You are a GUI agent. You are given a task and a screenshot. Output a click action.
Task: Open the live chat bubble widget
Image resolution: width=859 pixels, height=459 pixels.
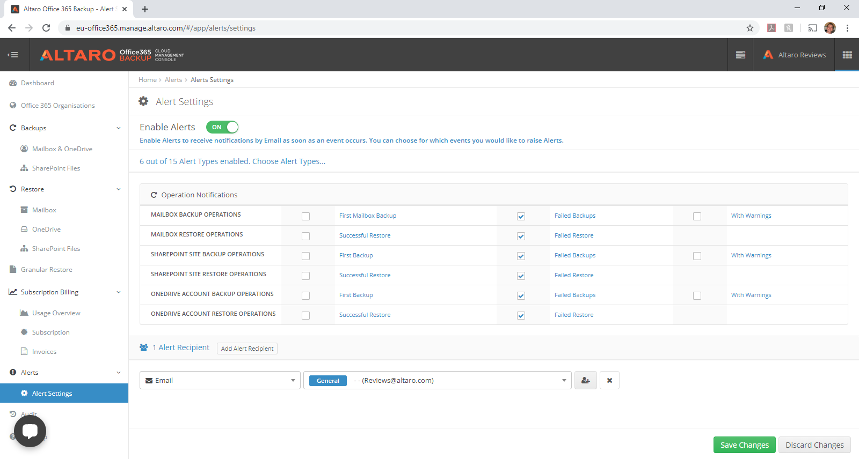(30, 431)
